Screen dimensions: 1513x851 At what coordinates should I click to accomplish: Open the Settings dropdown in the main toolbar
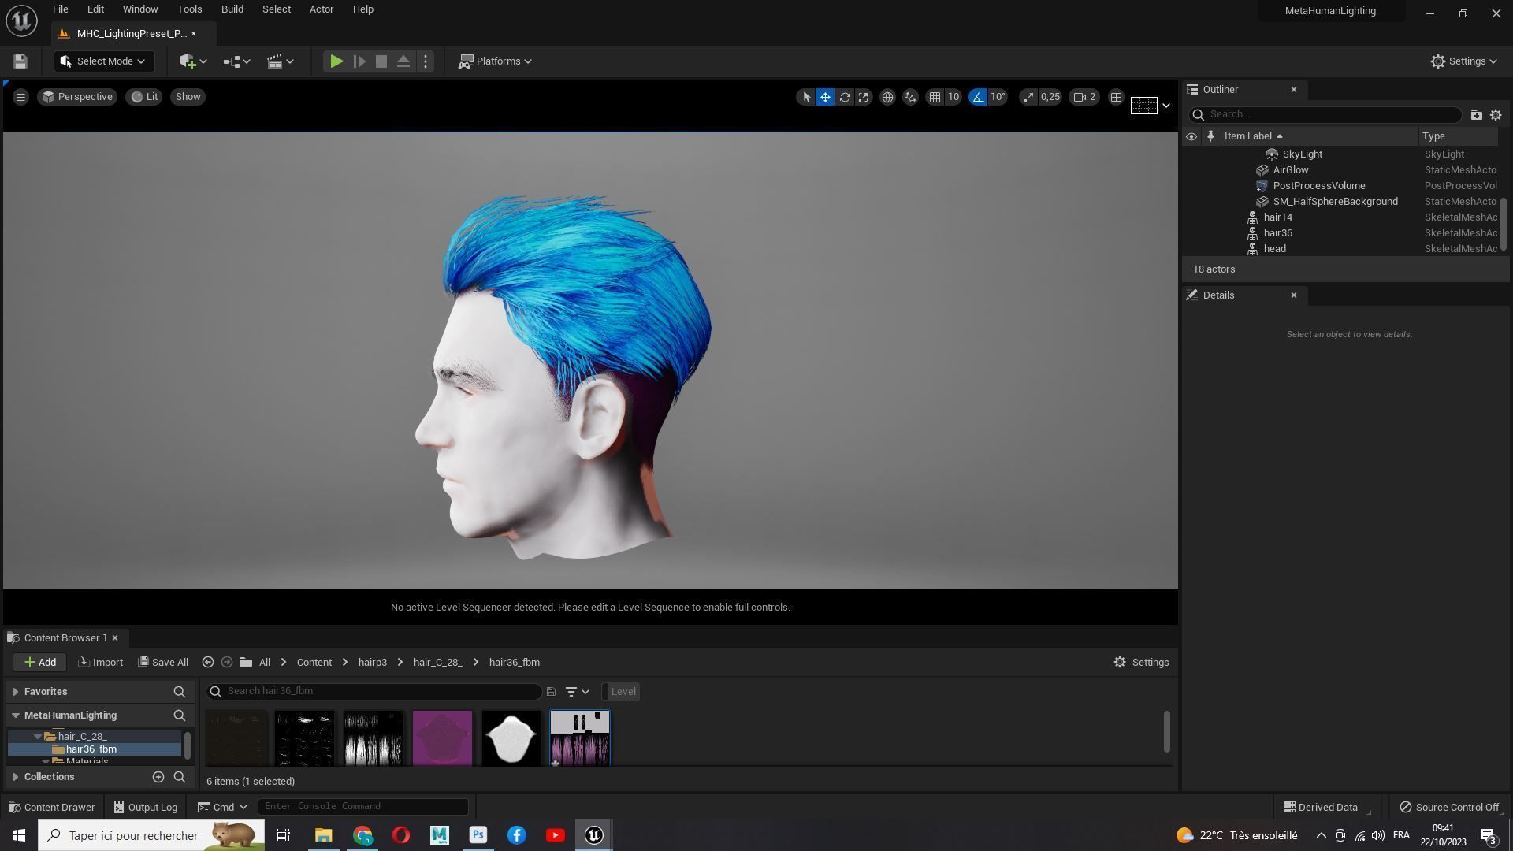tap(1464, 61)
